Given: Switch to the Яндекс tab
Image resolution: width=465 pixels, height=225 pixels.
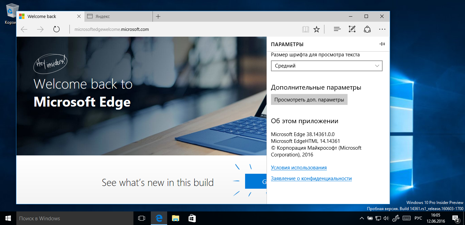Looking at the screenshot, I should pos(118,16).
